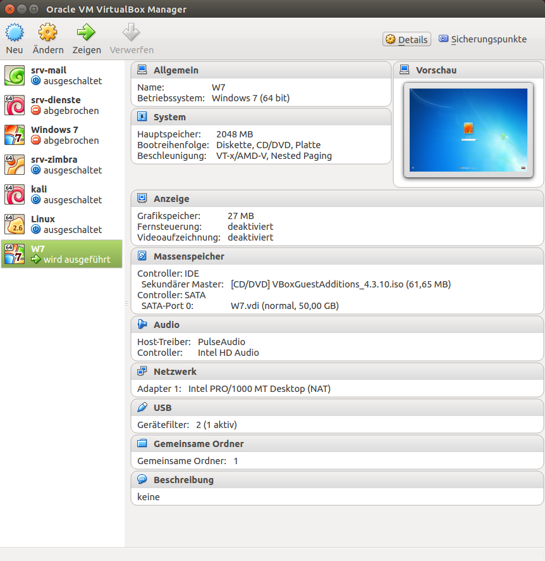Open the Anzeige settings header link

tap(171, 199)
